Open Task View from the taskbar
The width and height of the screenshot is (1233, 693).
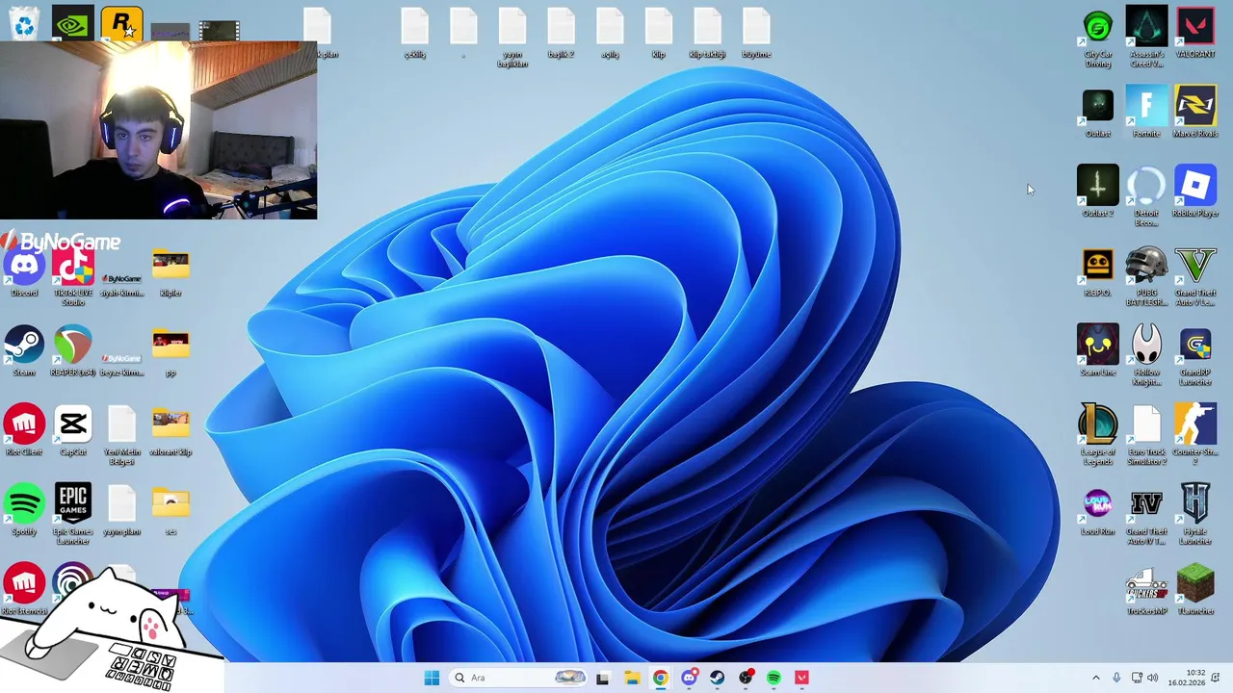602,678
